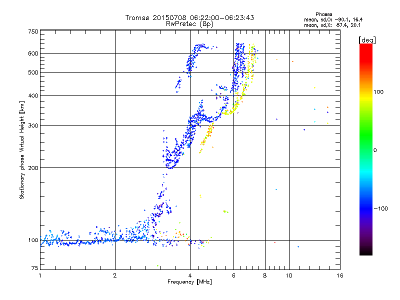Click the 16 label on the frequency axis

pos(340,275)
